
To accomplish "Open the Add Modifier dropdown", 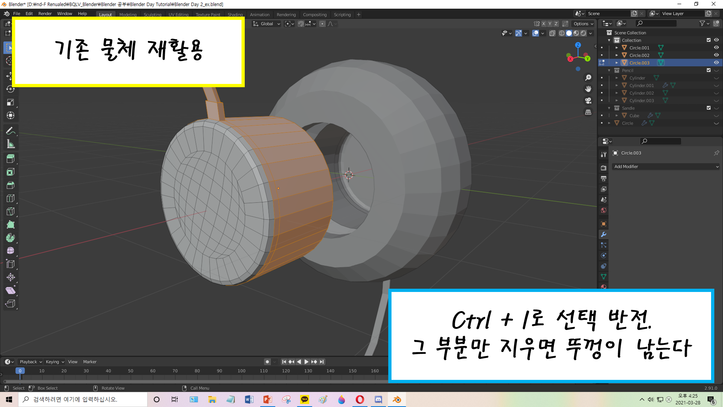I will point(666,167).
